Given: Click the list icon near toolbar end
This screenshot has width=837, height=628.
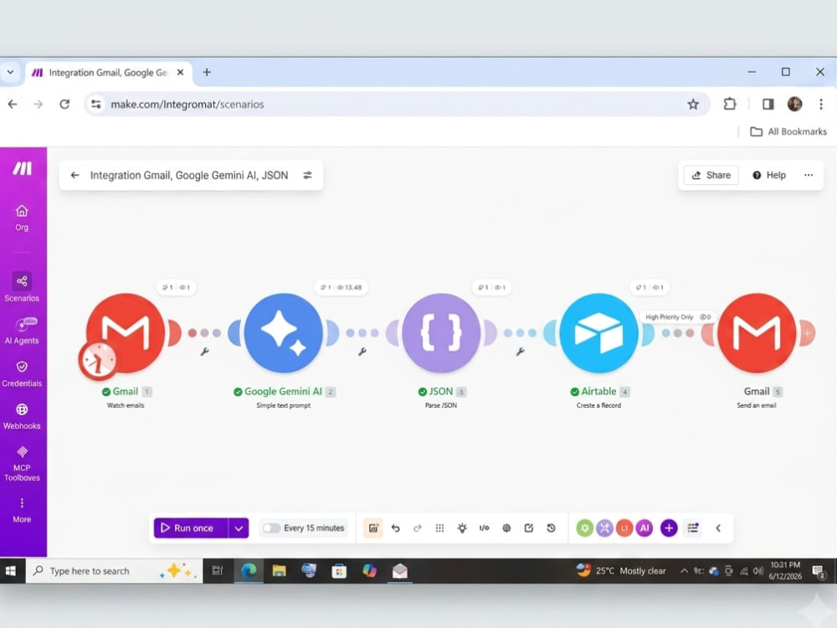Looking at the screenshot, I should 693,528.
